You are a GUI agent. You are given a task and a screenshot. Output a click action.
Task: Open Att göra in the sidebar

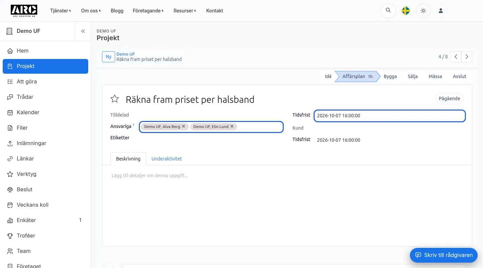[45, 82]
